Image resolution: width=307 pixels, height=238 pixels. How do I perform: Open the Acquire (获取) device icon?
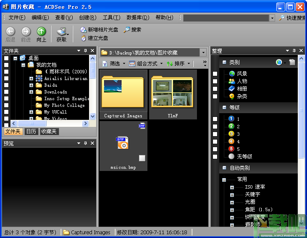[62, 32]
